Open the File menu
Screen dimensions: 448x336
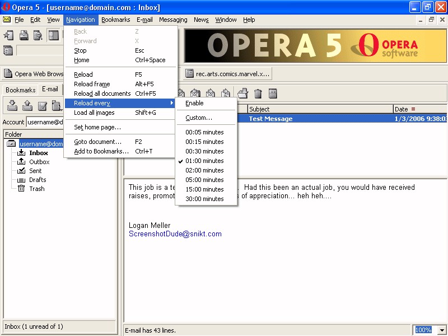(19, 20)
